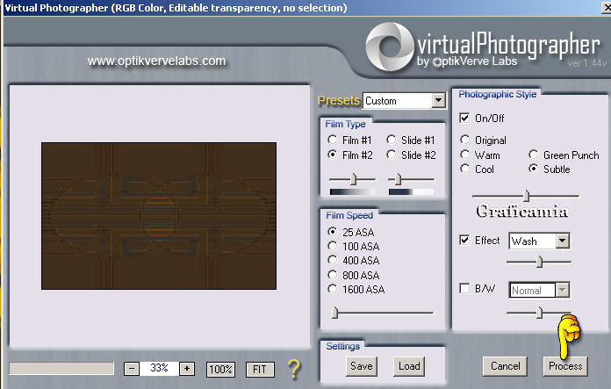Viewport: 611px width, 389px height.
Task: Click the yellow question mark help icon
Action: [x=294, y=369]
